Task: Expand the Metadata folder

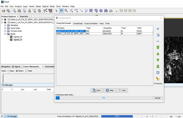Action: [5, 25]
